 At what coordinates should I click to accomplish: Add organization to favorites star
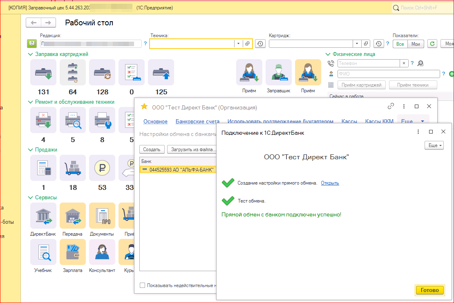click(x=144, y=107)
